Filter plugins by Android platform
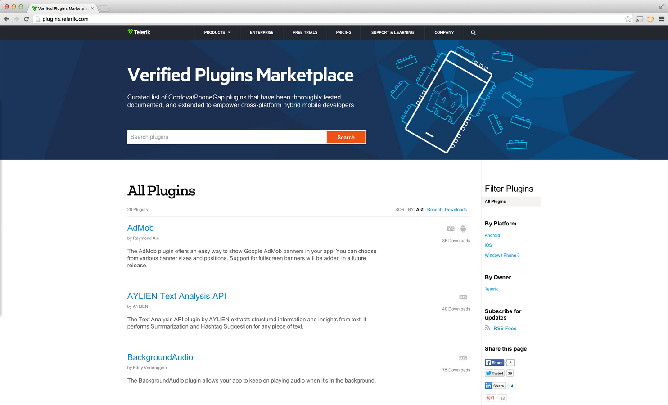Image resolution: width=668 pixels, height=405 pixels. click(492, 235)
